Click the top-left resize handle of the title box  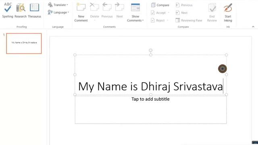[x=75, y=55]
